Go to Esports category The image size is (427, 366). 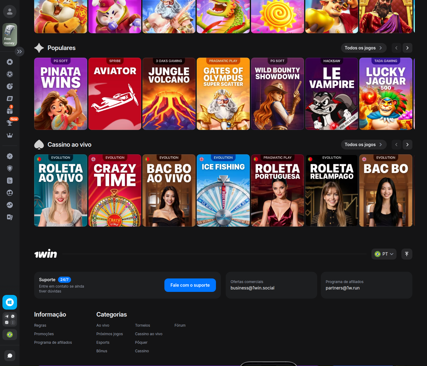click(103, 343)
